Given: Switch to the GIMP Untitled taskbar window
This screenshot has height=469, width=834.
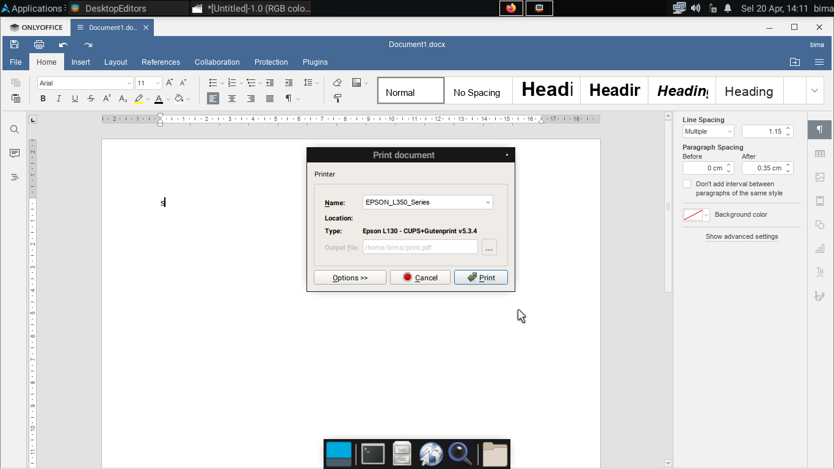Looking at the screenshot, I should tap(251, 9).
